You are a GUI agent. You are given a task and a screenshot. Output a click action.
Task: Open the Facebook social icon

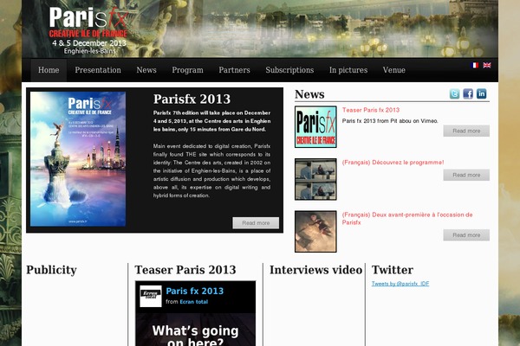tap(468, 94)
